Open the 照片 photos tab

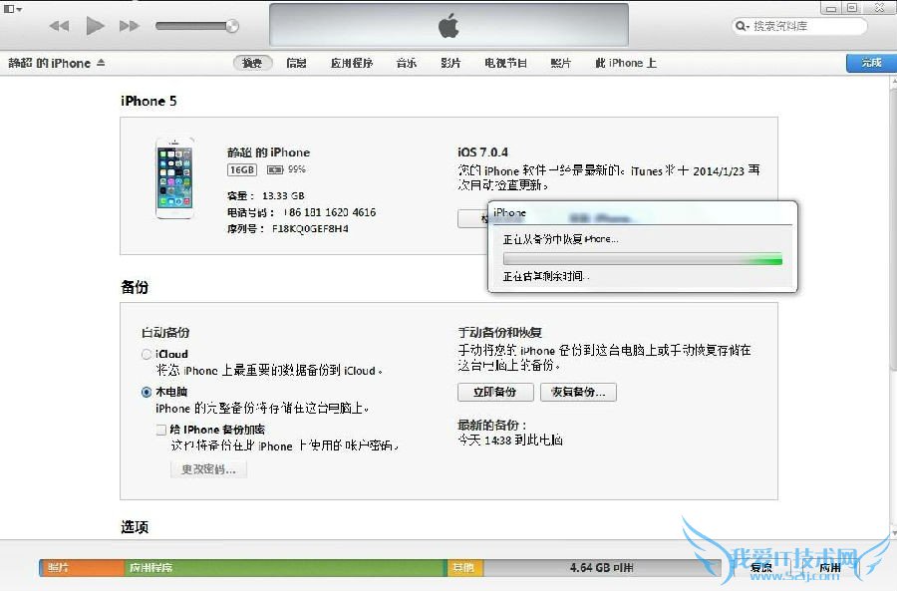pos(560,63)
